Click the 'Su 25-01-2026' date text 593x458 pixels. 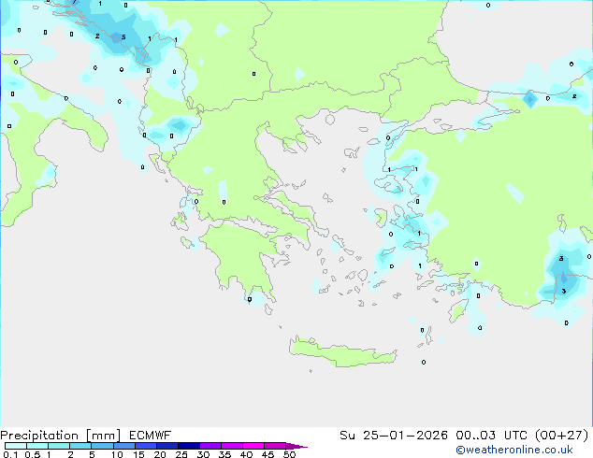[394, 436]
